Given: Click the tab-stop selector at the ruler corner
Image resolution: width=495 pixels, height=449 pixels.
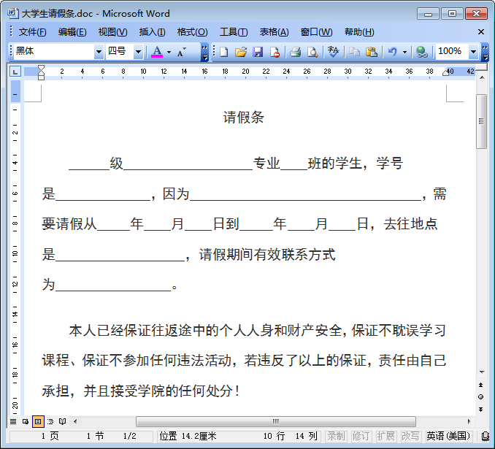Looking at the screenshot, I should point(15,72).
